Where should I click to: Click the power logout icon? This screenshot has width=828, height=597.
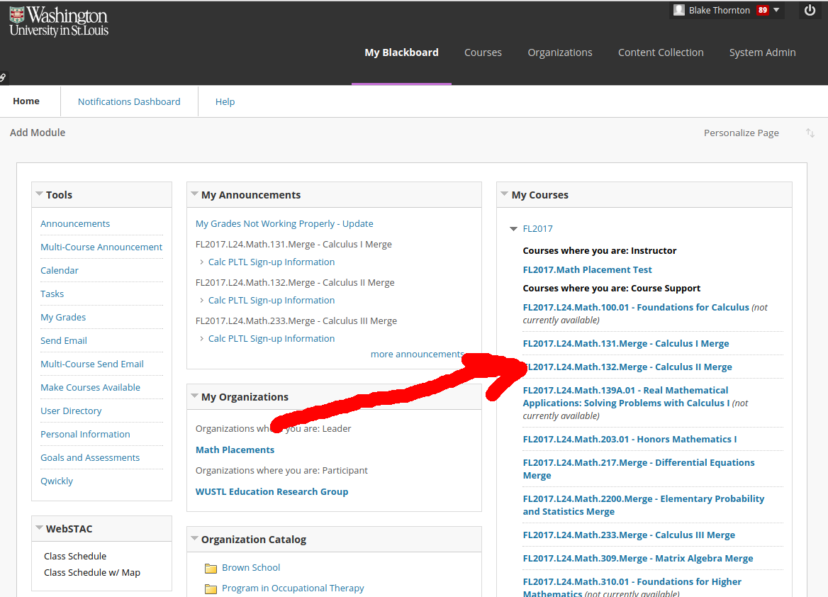point(810,10)
